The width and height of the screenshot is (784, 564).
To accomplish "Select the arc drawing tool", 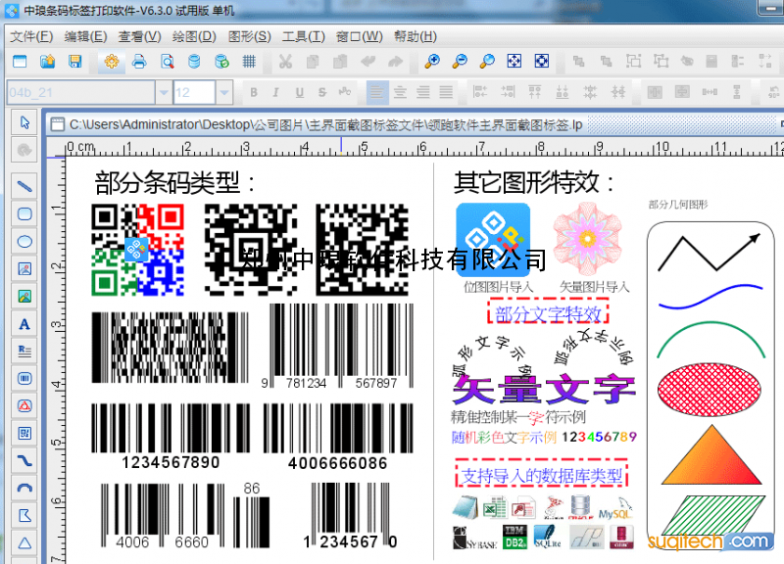I will [24, 488].
